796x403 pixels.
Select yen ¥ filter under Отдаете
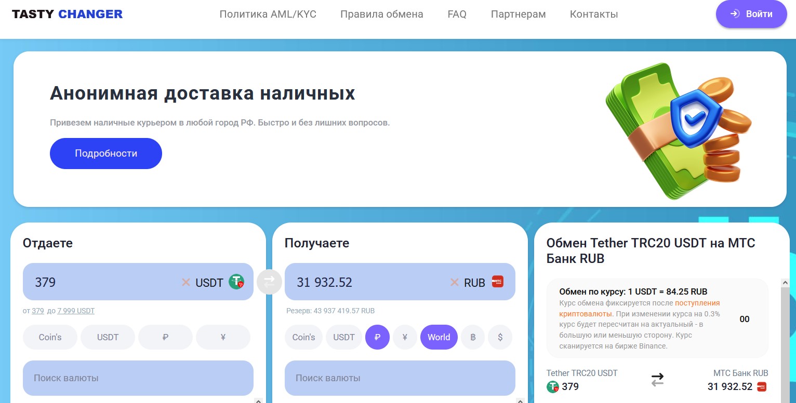223,337
